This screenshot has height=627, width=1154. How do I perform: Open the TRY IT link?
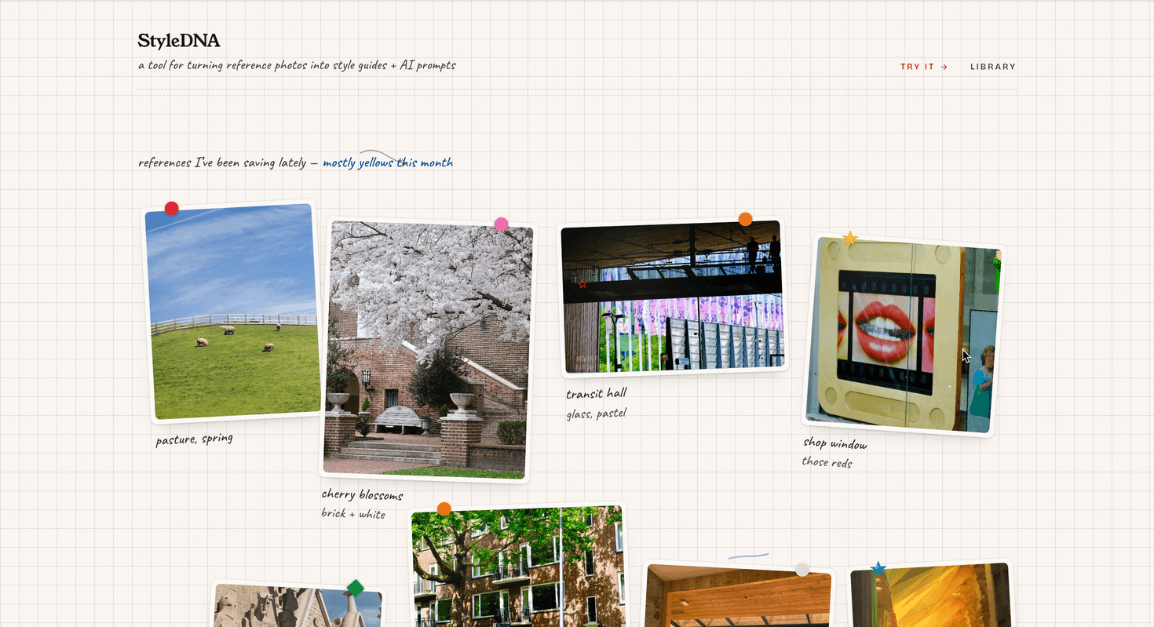tap(923, 67)
